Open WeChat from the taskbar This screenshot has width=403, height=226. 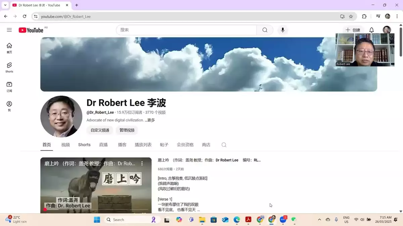(x=294, y=220)
